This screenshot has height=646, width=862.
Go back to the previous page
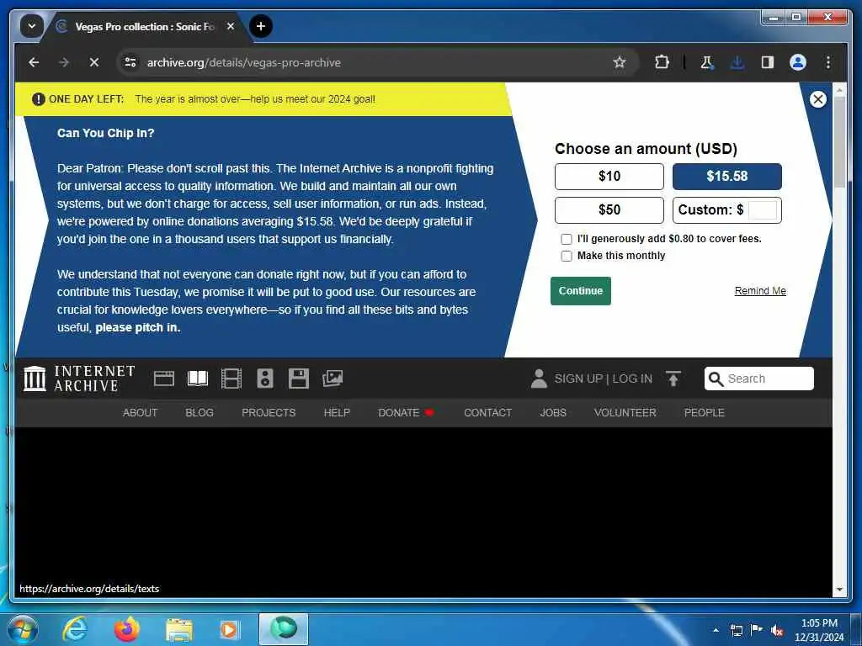coord(34,62)
